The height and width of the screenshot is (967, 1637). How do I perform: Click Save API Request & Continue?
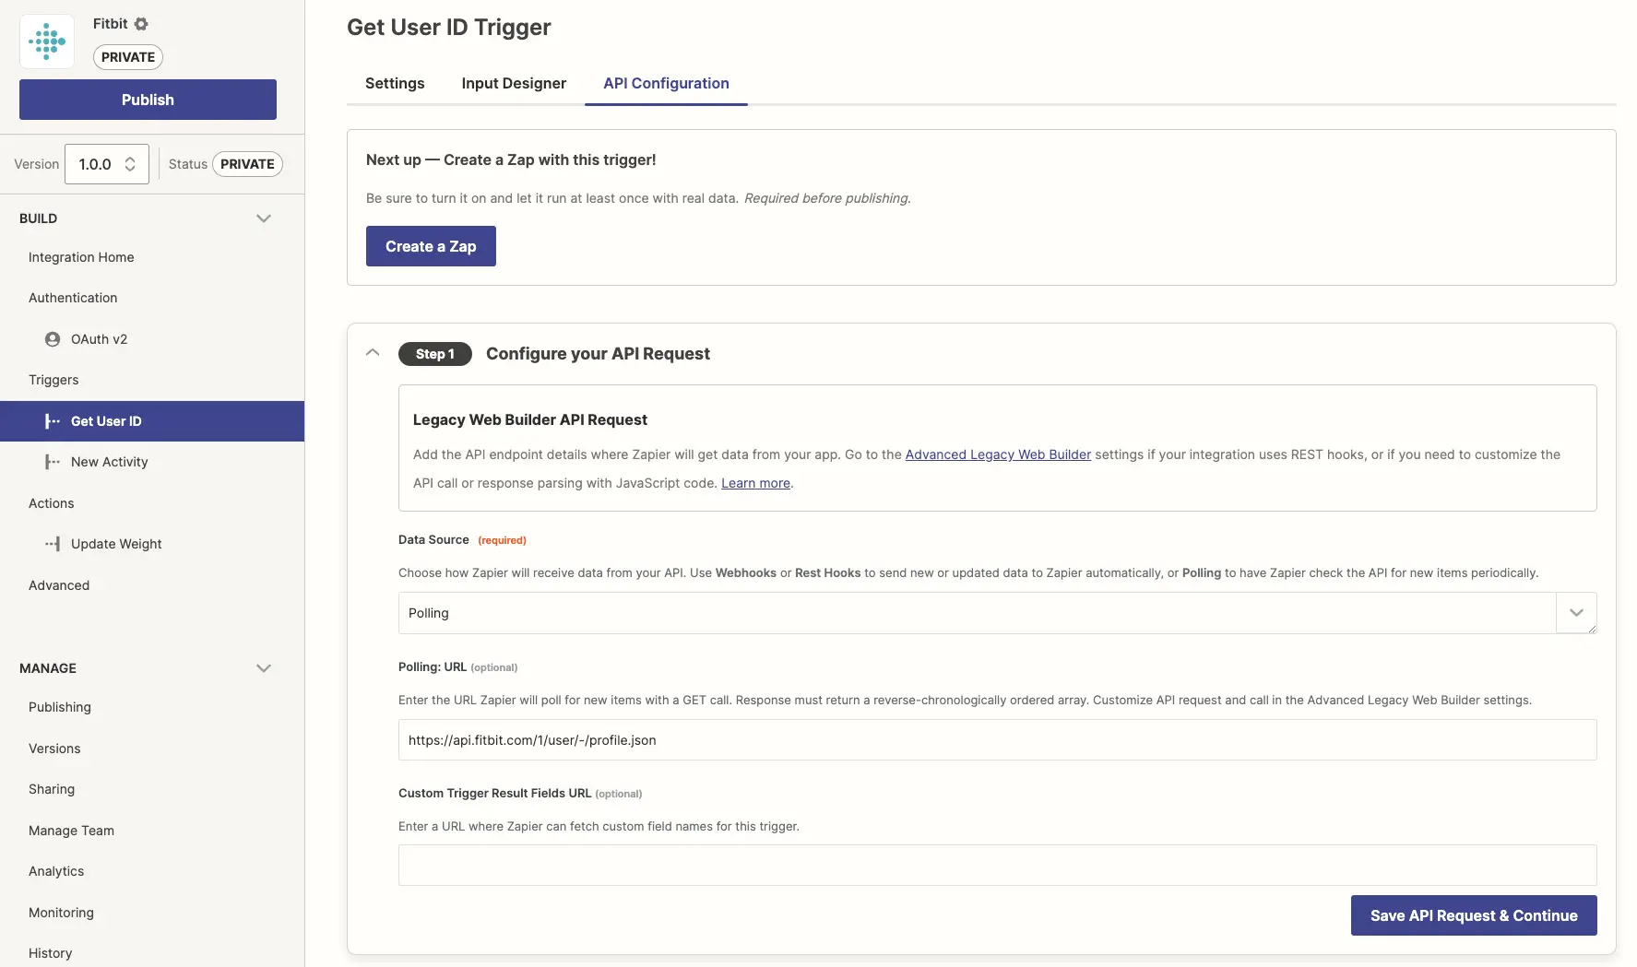click(1474, 915)
